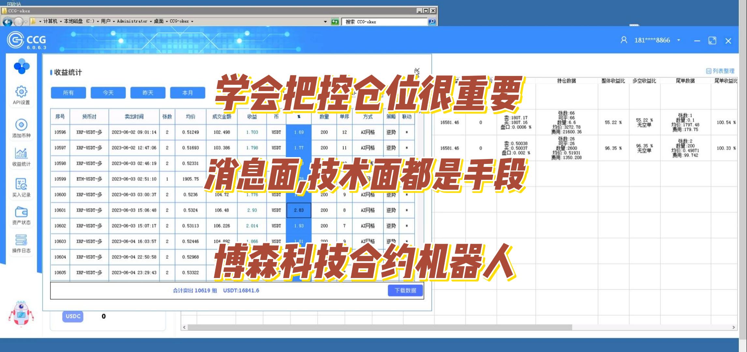
Task: Click 本地磁盘 (C:) breadcrumb in address bar
Action: (x=79, y=21)
